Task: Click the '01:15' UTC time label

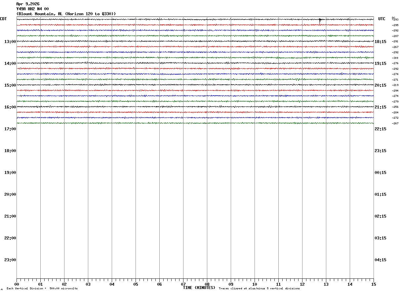Action: coord(380,194)
